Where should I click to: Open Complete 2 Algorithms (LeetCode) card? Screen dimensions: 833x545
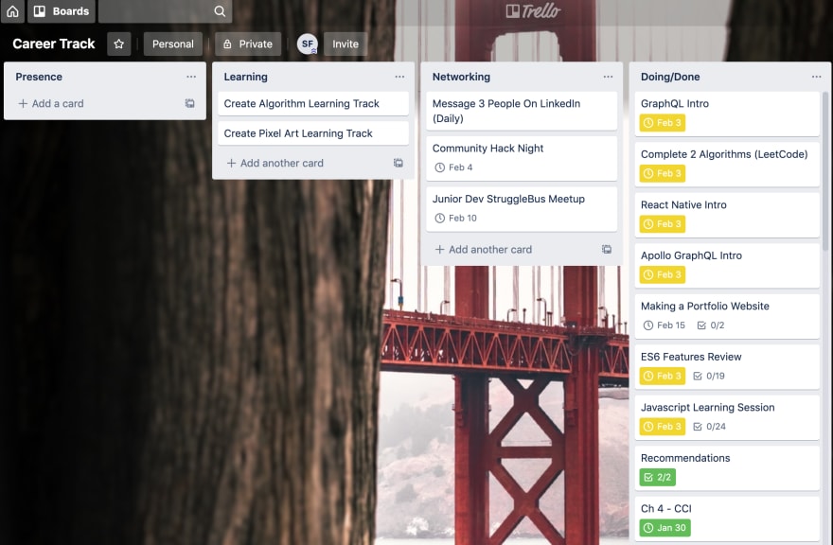(727, 164)
